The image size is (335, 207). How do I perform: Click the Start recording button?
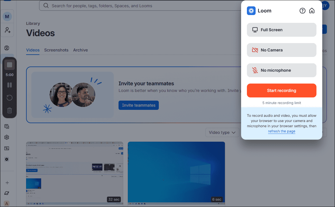click(281, 90)
